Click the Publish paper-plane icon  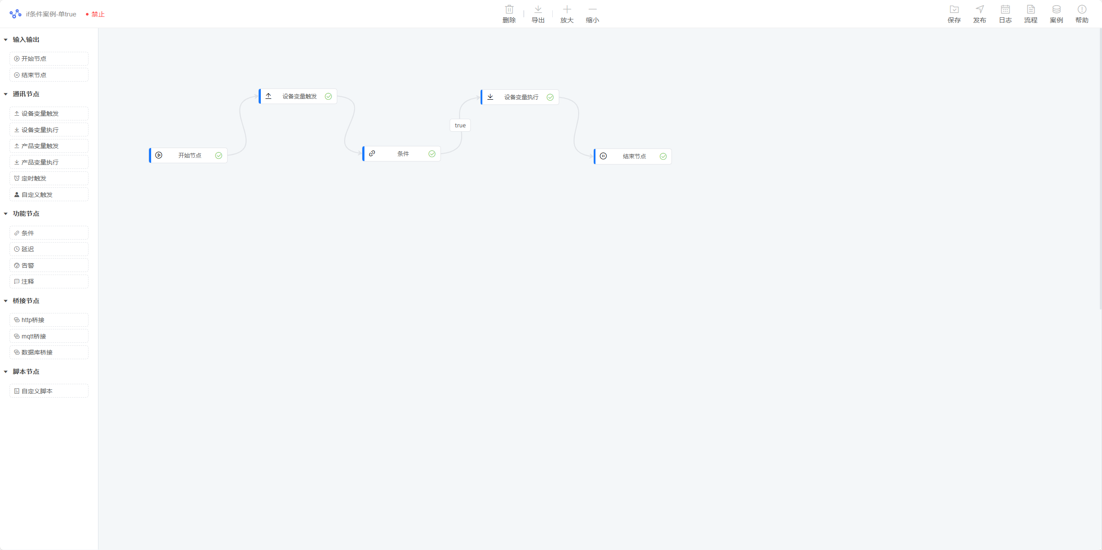point(979,9)
